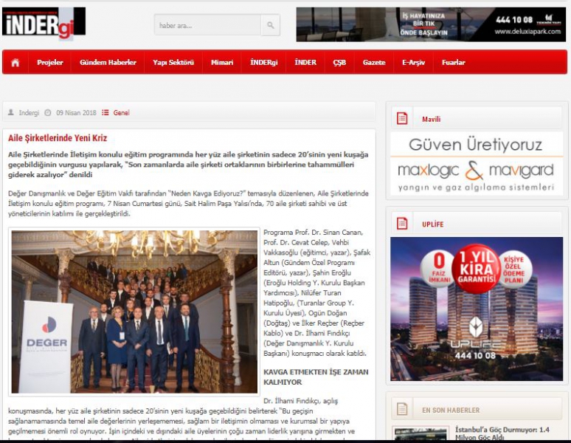This screenshot has width=571, height=443.
Task: Open the Gündem Haberler menu
Action: (x=108, y=63)
